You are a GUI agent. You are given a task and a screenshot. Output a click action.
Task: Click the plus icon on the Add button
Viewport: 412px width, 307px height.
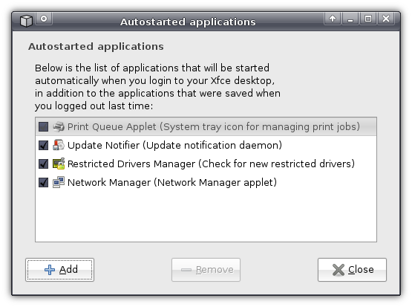[x=50, y=270]
